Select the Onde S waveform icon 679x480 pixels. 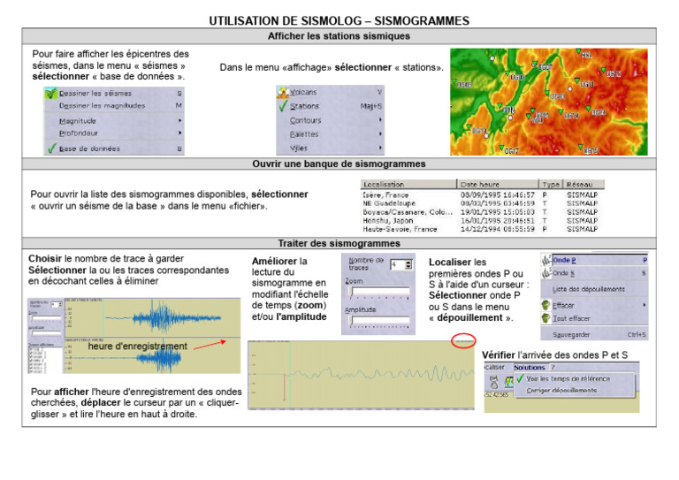coord(545,273)
